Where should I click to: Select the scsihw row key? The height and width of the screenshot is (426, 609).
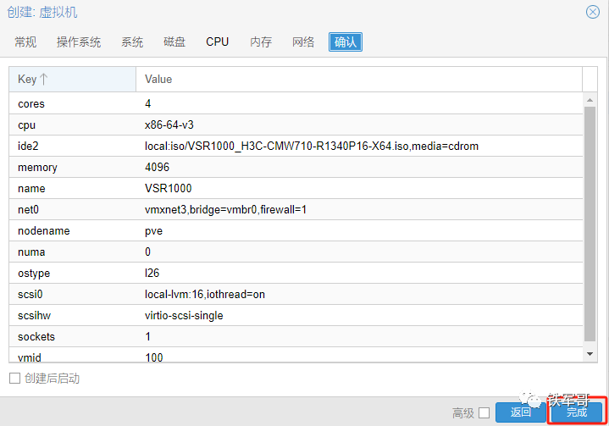pyautogui.click(x=34, y=315)
